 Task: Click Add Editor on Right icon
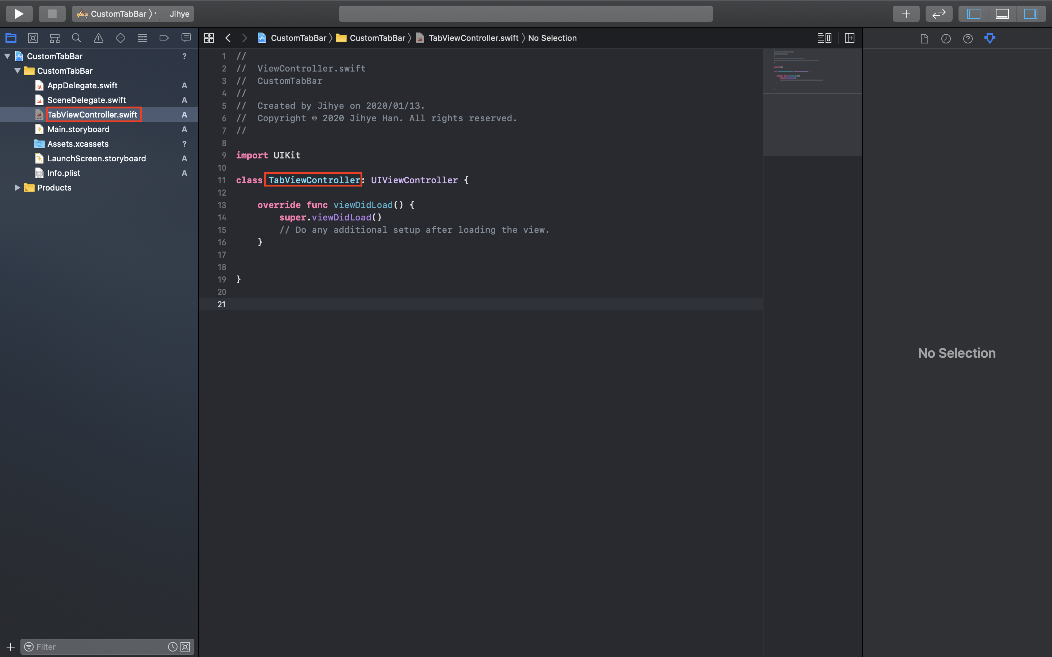point(849,38)
